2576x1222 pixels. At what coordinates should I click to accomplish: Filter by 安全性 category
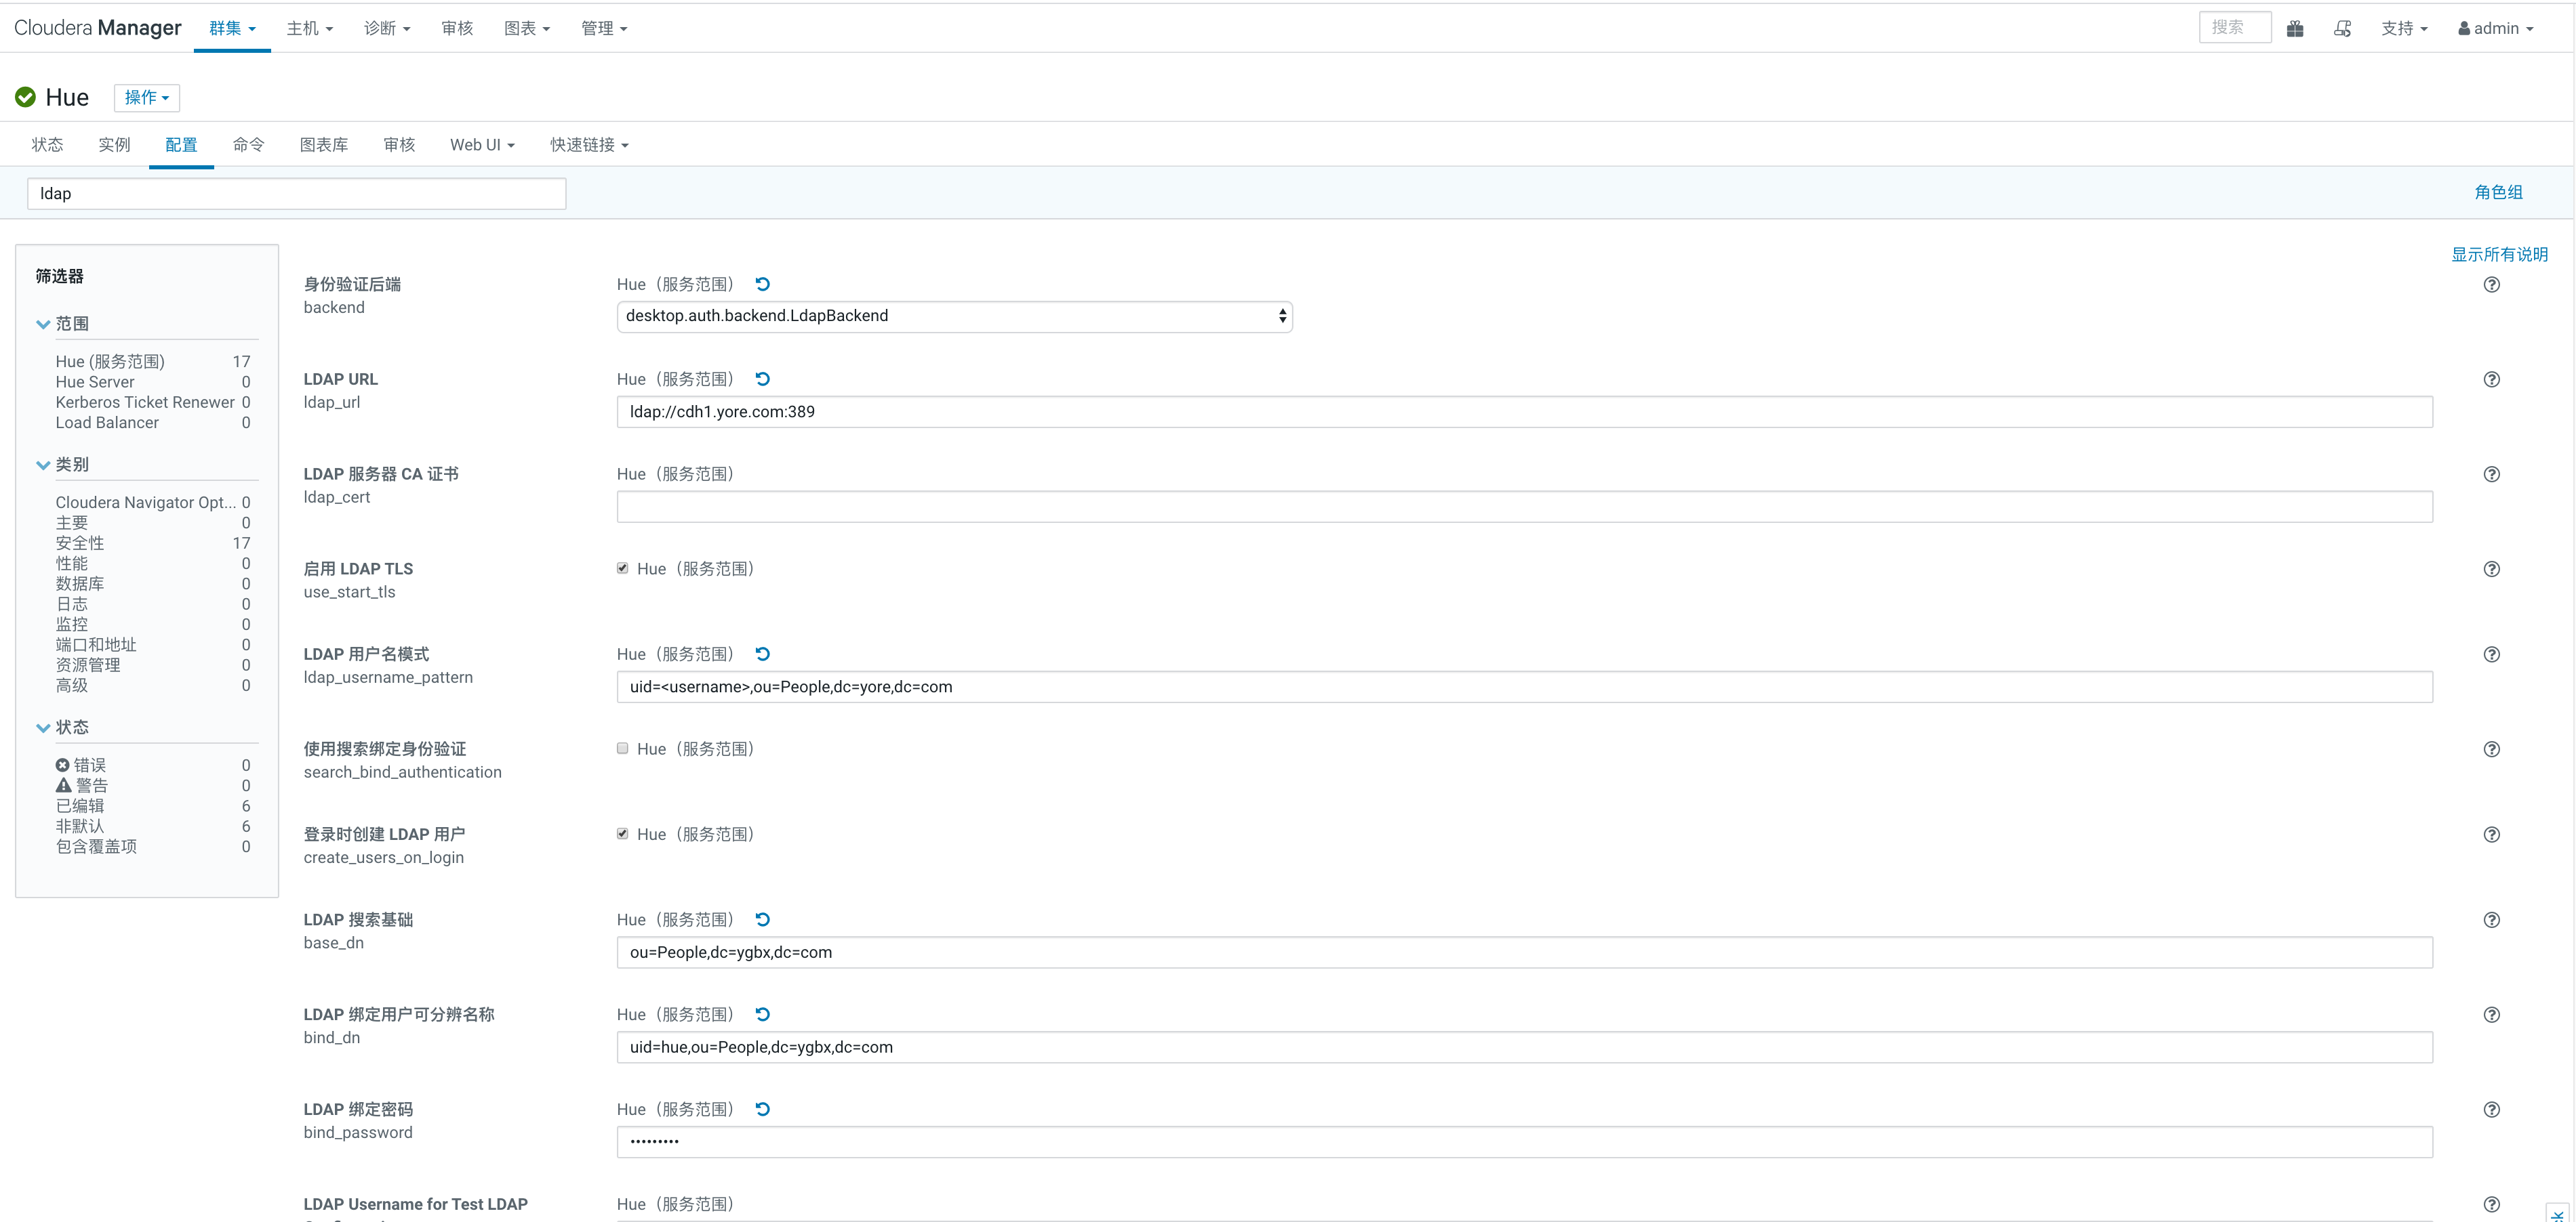[x=80, y=543]
